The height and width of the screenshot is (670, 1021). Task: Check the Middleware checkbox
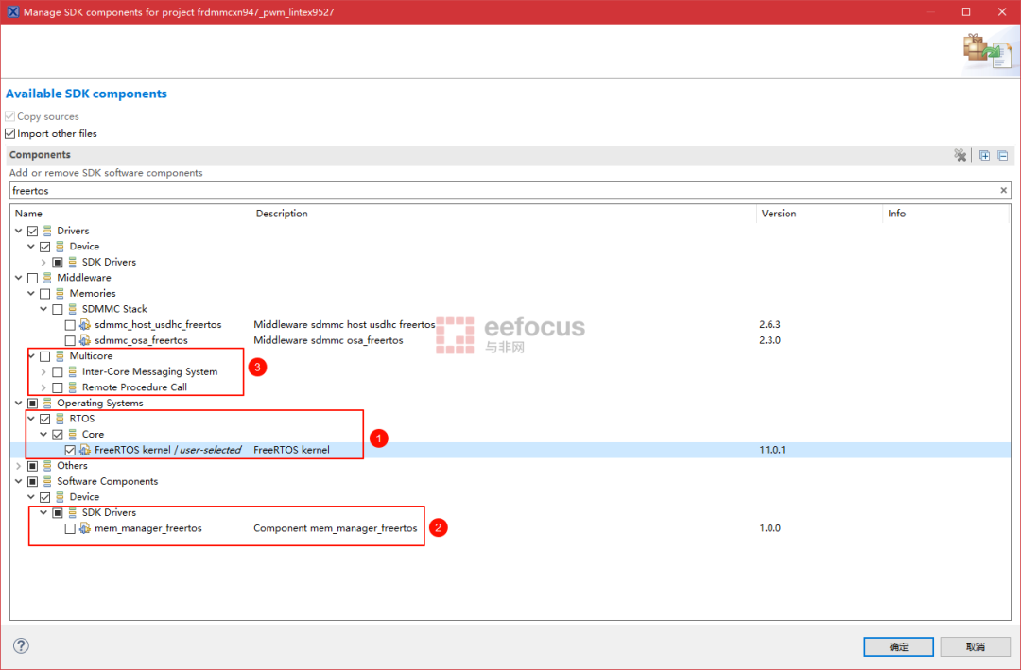coord(32,278)
